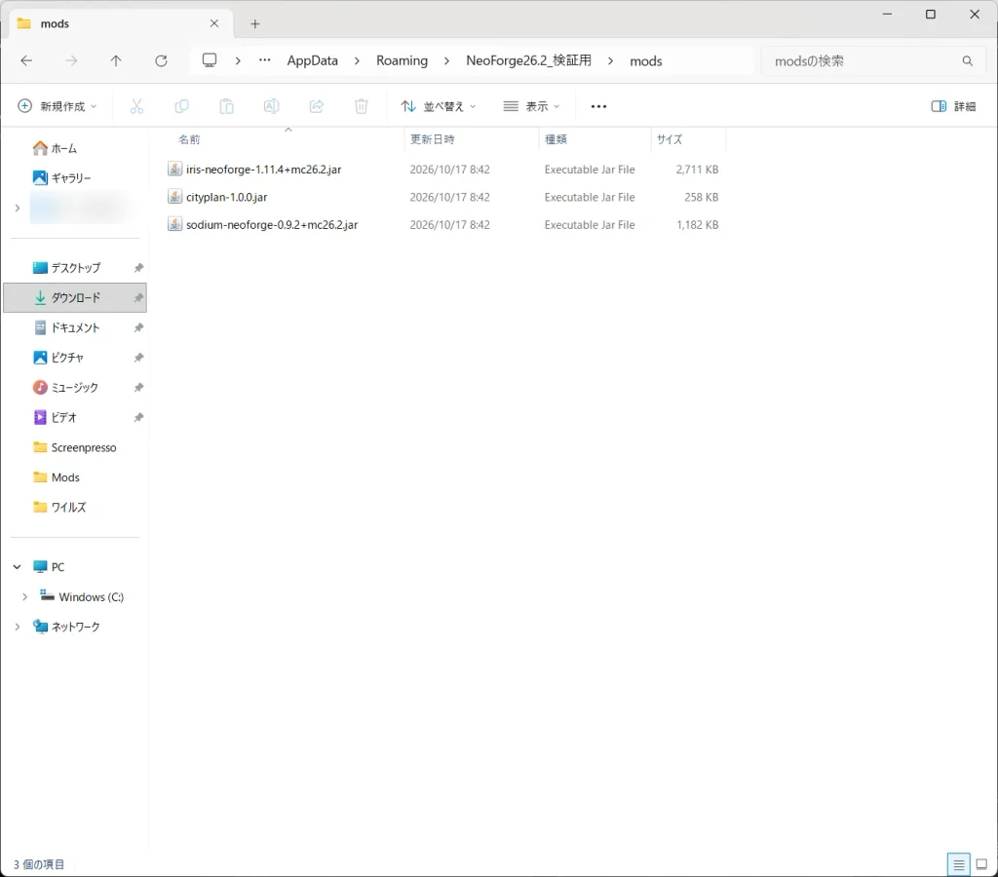The width and height of the screenshot is (998, 877).
Task: Open the 表示 view dropdown
Action: [531, 106]
